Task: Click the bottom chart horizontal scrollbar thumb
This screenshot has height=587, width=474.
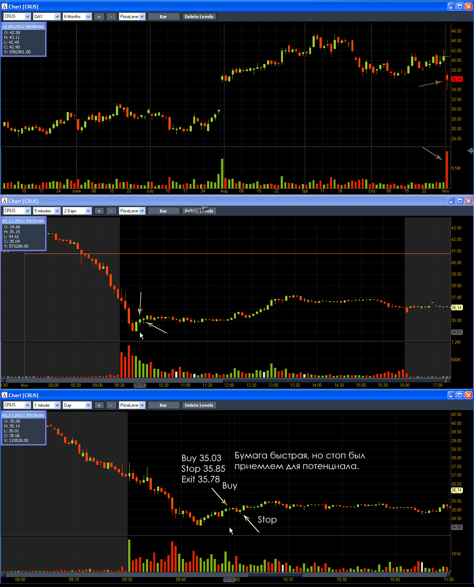Action: click(x=274, y=574)
